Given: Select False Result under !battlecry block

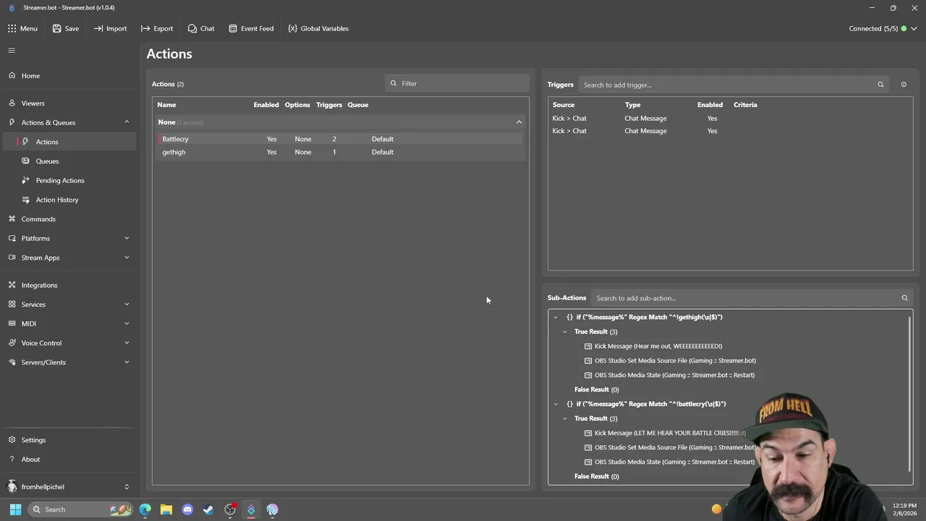Looking at the screenshot, I should pyautogui.click(x=596, y=476).
